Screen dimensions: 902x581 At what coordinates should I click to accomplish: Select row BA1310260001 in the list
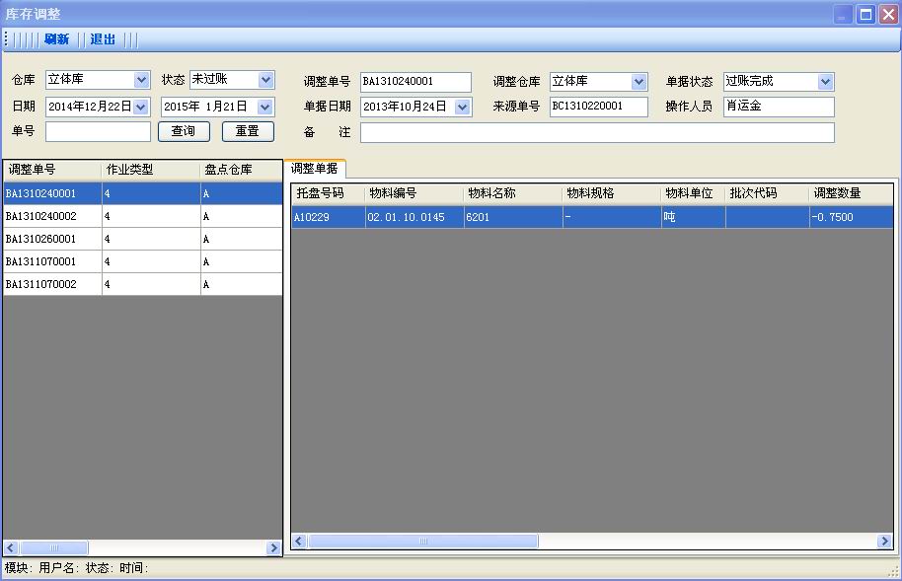pyautogui.click(x=143, y=239)
